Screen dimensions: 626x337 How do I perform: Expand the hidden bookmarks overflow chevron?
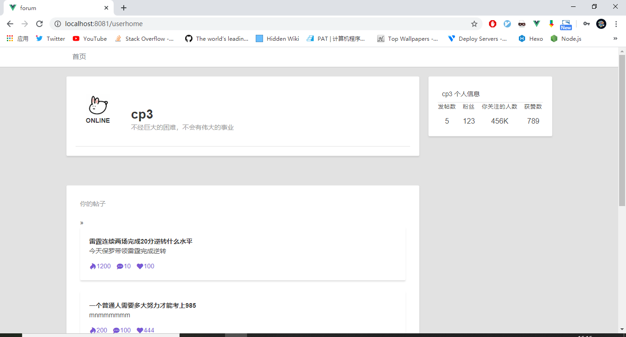tap(615, 39)
